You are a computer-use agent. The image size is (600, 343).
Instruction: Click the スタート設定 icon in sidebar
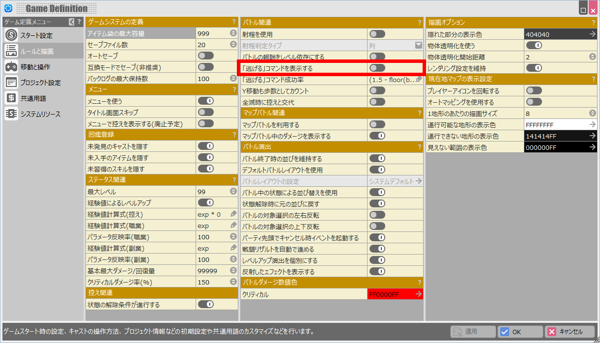pyautogui.click(x=11, y=35)
